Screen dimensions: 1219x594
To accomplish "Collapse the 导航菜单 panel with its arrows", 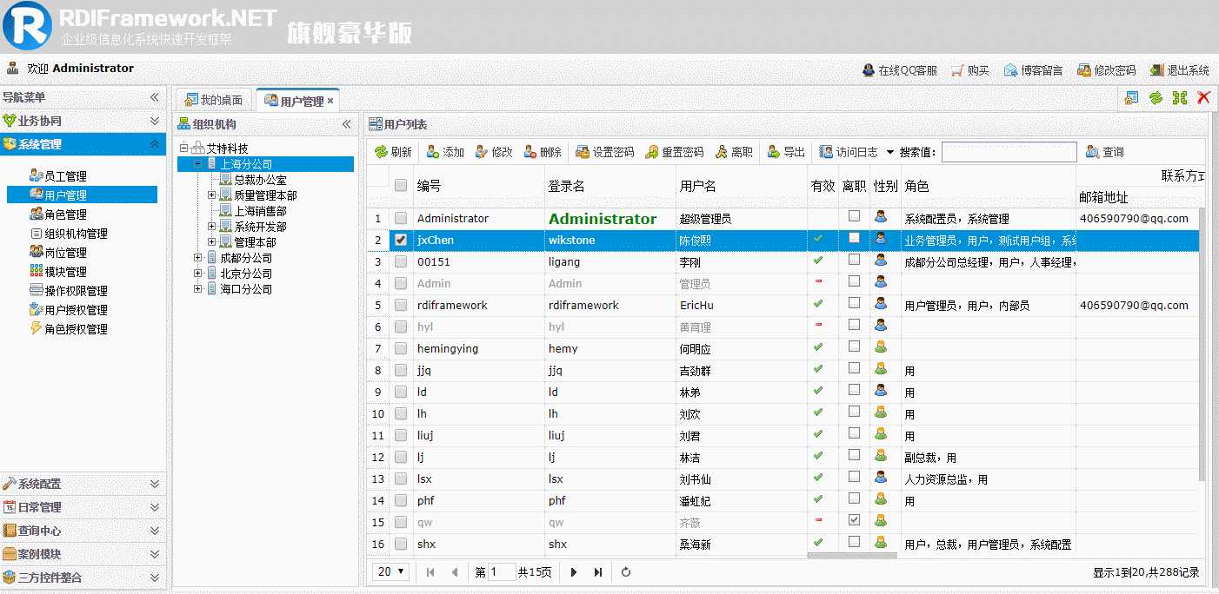I will (x=155, y=97).
